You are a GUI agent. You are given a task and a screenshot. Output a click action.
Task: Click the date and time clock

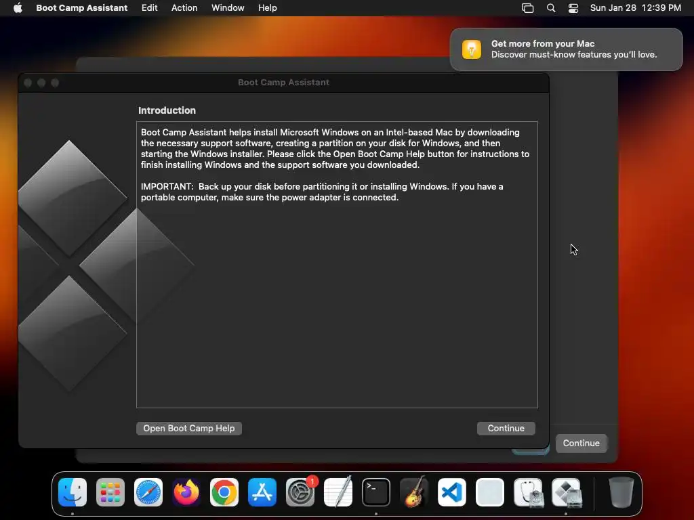point(635,8)
